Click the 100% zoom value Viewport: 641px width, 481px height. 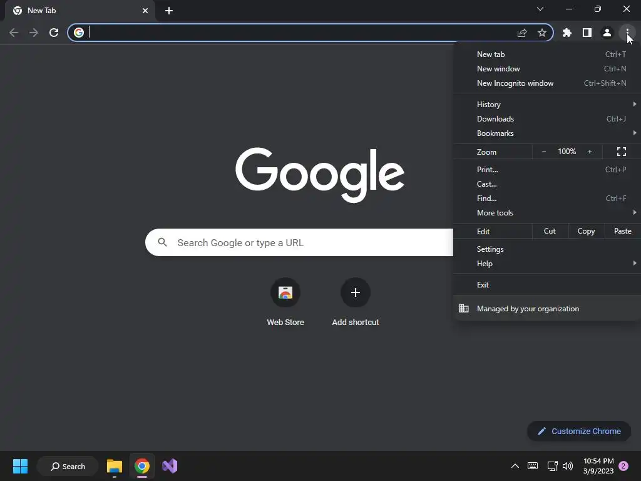(x=567, y=152)
